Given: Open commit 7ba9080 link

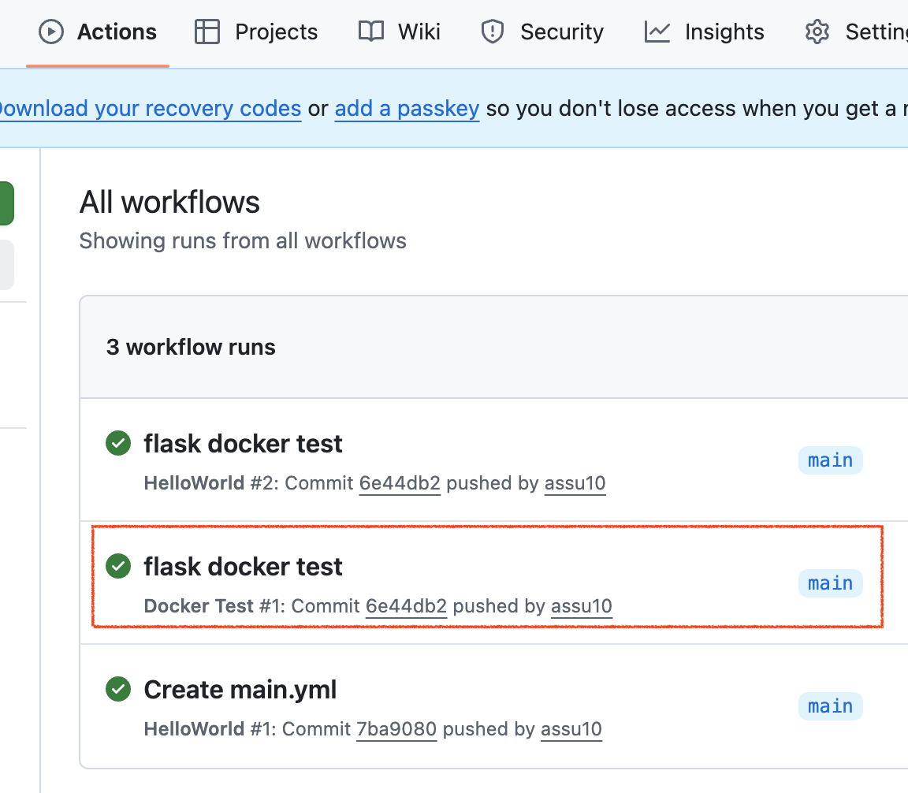Looking at the screenshot, I should pos(396,729).
